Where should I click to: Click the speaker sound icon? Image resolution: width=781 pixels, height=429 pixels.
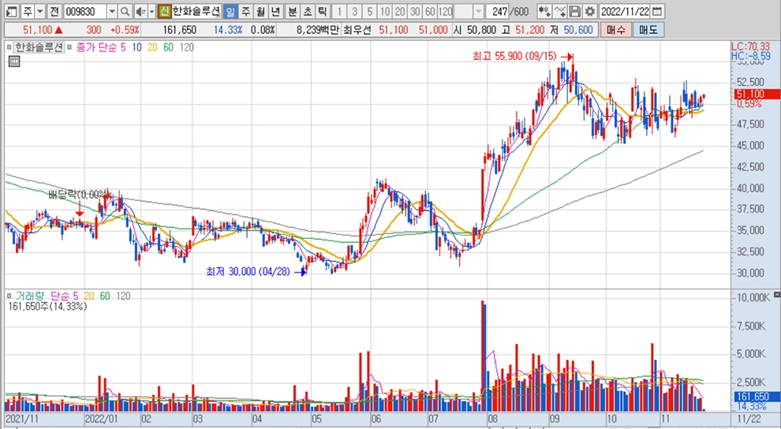pos(140,12)
